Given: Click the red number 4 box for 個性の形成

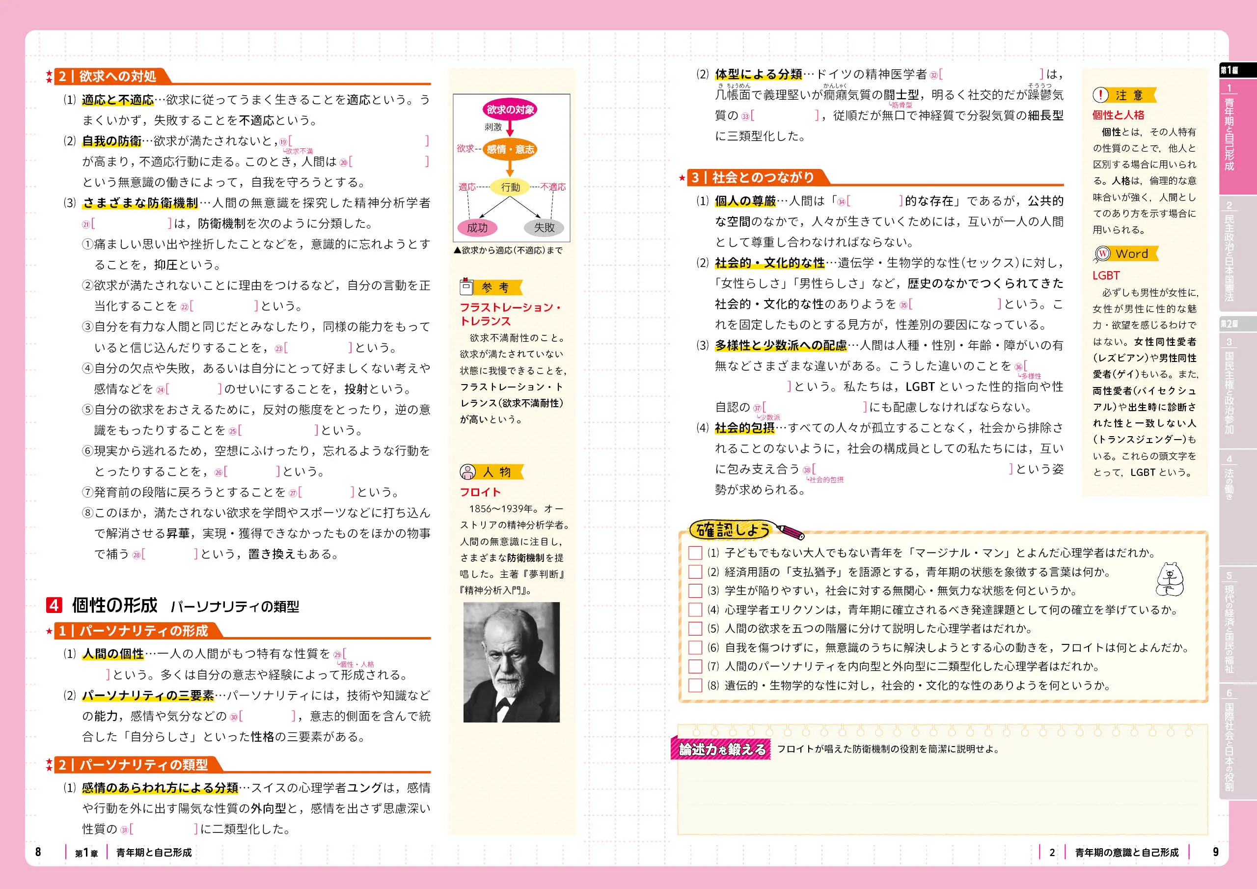Looking at the screenshot, I should click(x=54, y=605).
